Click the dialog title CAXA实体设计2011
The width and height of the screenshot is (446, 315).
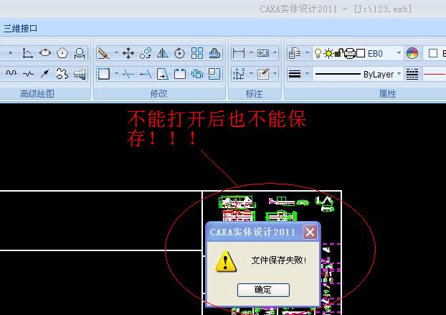point(252,232)
